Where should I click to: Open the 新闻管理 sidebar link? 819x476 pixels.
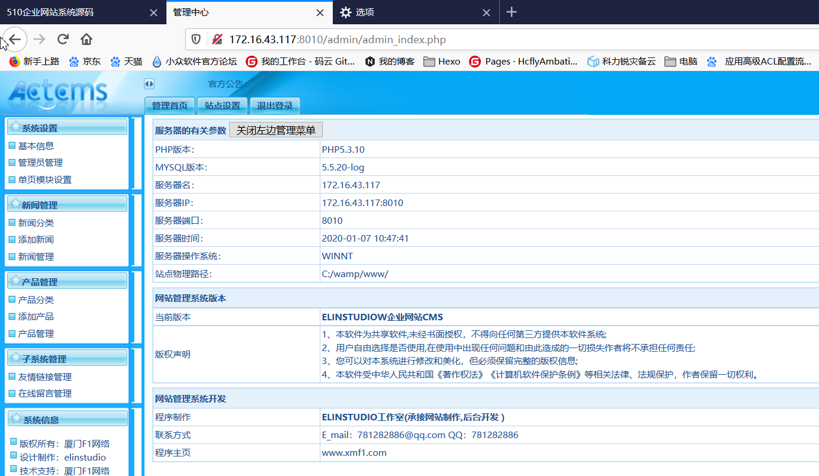tap(36, 256)
